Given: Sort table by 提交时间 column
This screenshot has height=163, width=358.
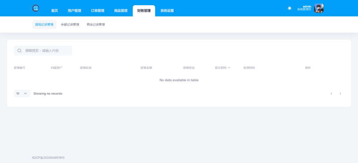Looking at the screenshot, I should pos(222,68).
